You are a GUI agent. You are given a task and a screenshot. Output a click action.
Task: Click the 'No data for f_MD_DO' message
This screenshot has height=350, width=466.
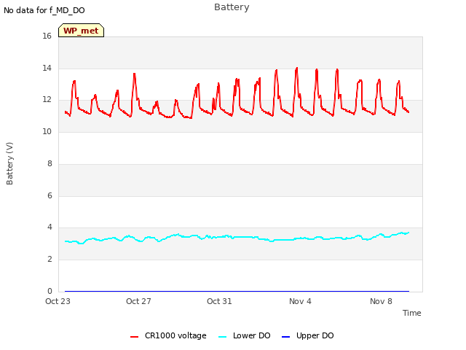(44, 10)
